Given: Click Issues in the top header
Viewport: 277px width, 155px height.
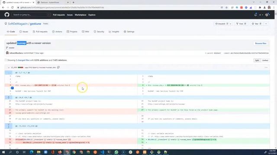Looking at the screenshot, I should tap(70, 15).
